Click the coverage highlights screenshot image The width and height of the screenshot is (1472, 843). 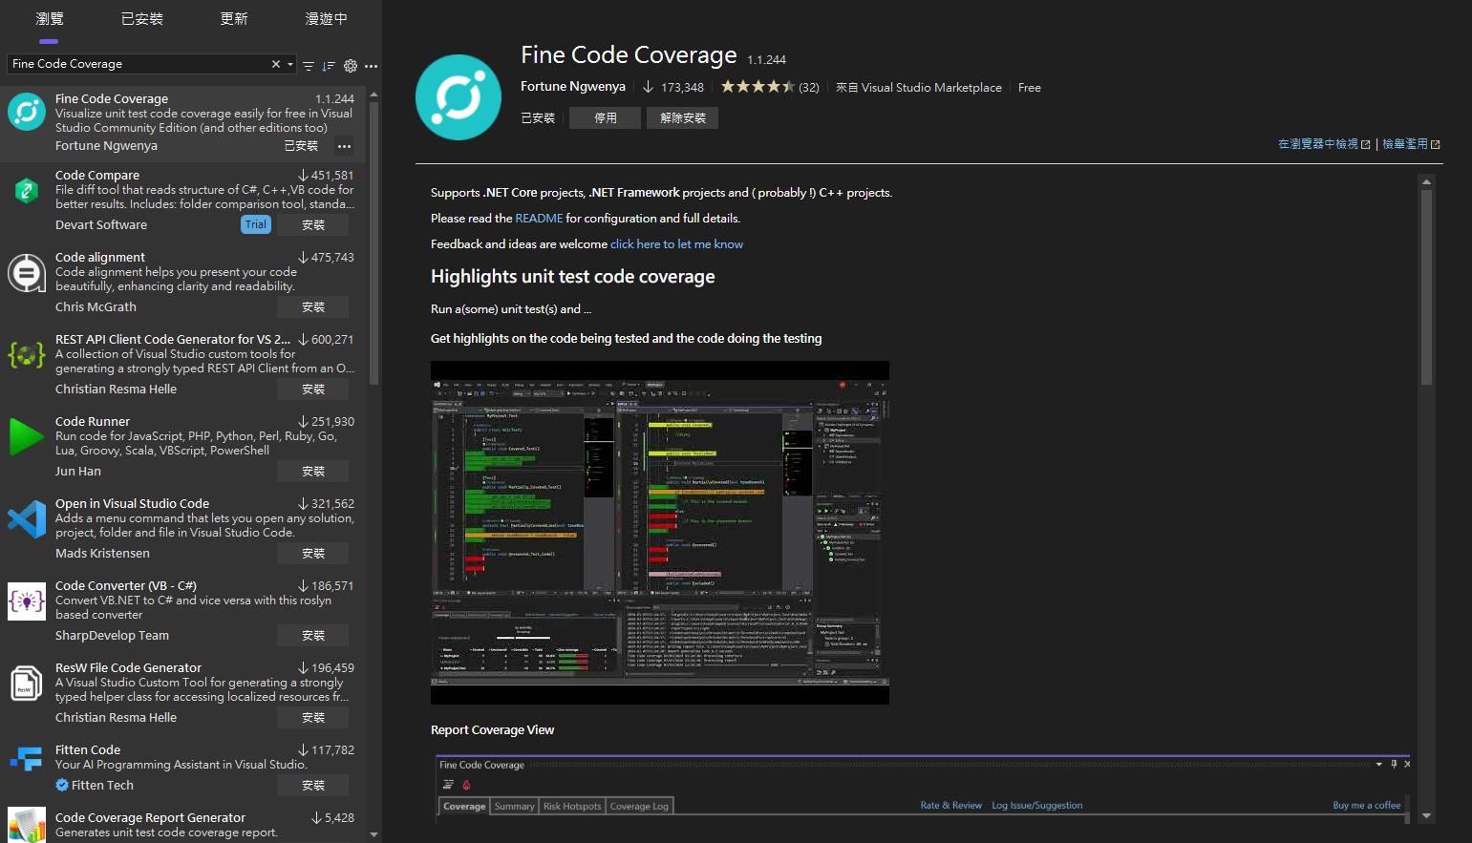(659, 532)
